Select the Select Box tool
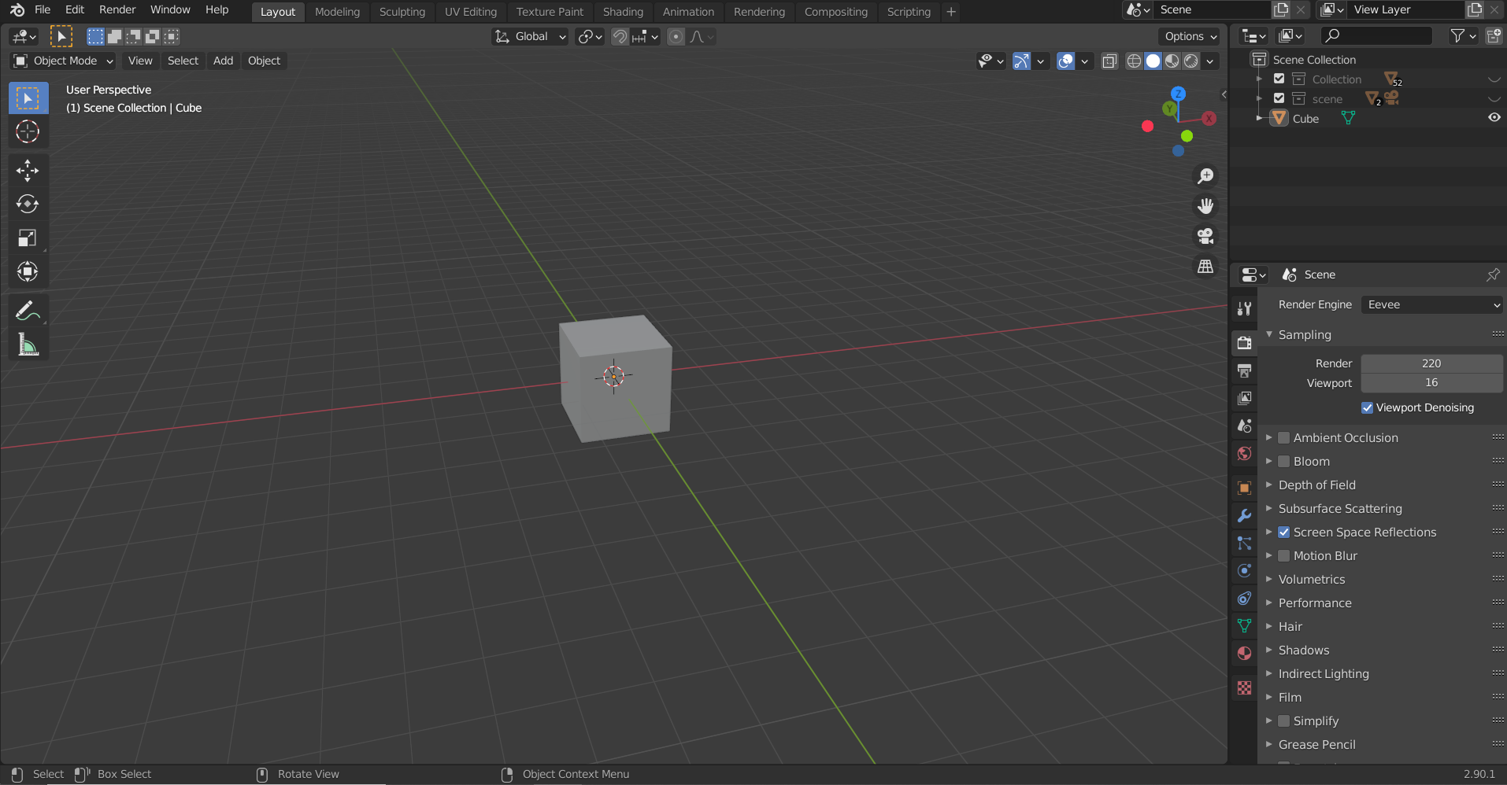The height and width of the screenshot is (785, 1507). [28, 98]
